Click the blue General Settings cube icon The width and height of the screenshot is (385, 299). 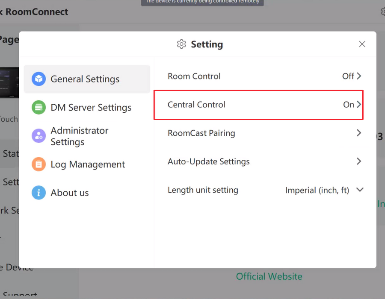[38, 79]
